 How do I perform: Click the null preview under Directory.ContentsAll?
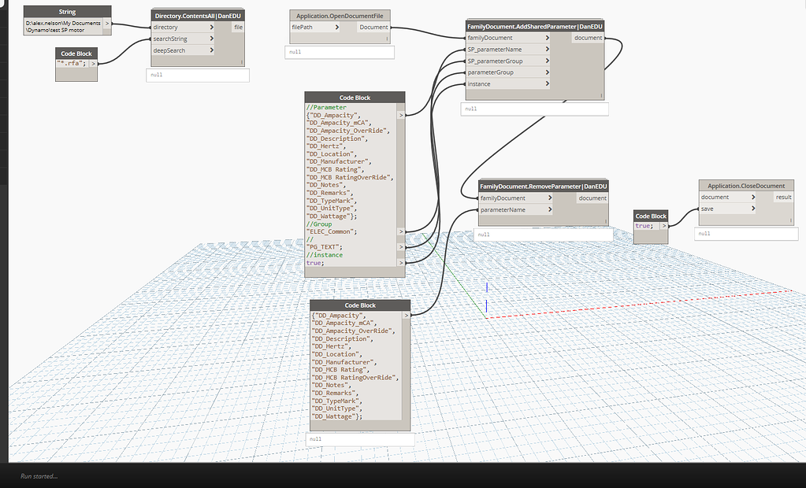pyautogui.click(x=197, y=75)
